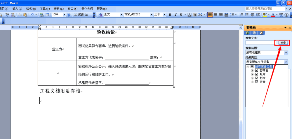The image size is (292, 139).
Task: Click the blue help question mark icon
Action: [x=69, y=15]
